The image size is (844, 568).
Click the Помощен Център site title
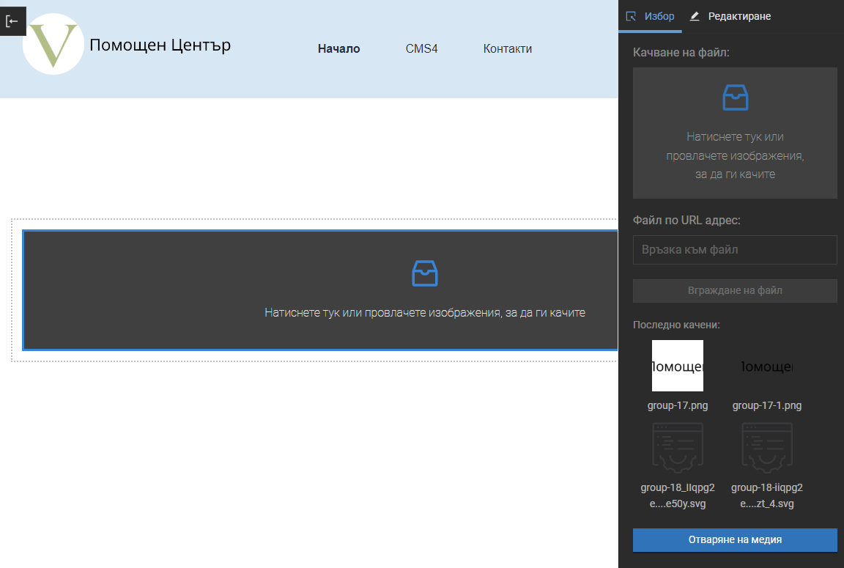tap(160, 45)
